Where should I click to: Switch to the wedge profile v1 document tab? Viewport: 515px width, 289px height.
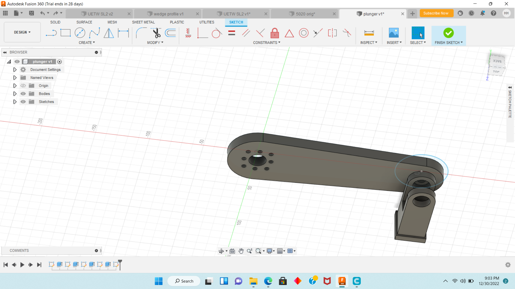pyautogui.click(x=168, y=14)
